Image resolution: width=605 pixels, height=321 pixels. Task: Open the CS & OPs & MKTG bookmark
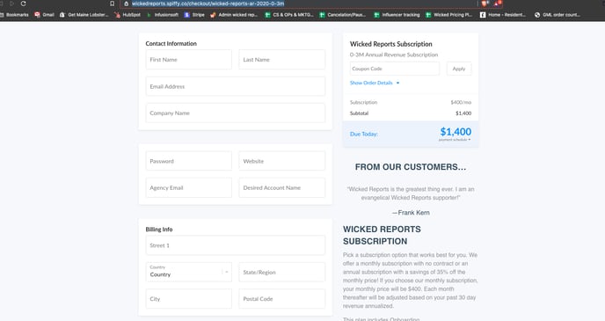[289, 15]
